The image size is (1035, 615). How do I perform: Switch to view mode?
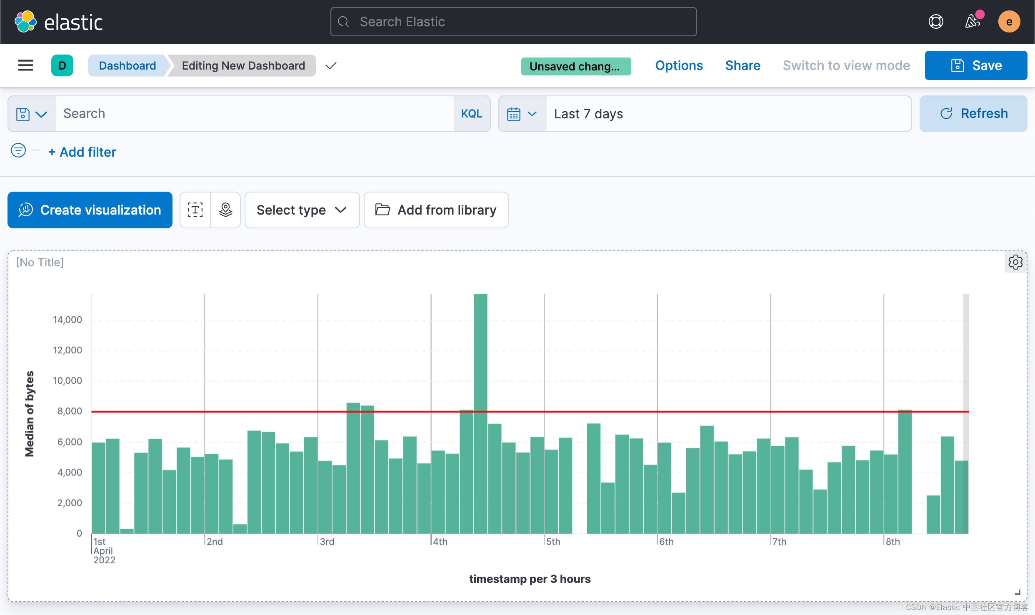846,65
